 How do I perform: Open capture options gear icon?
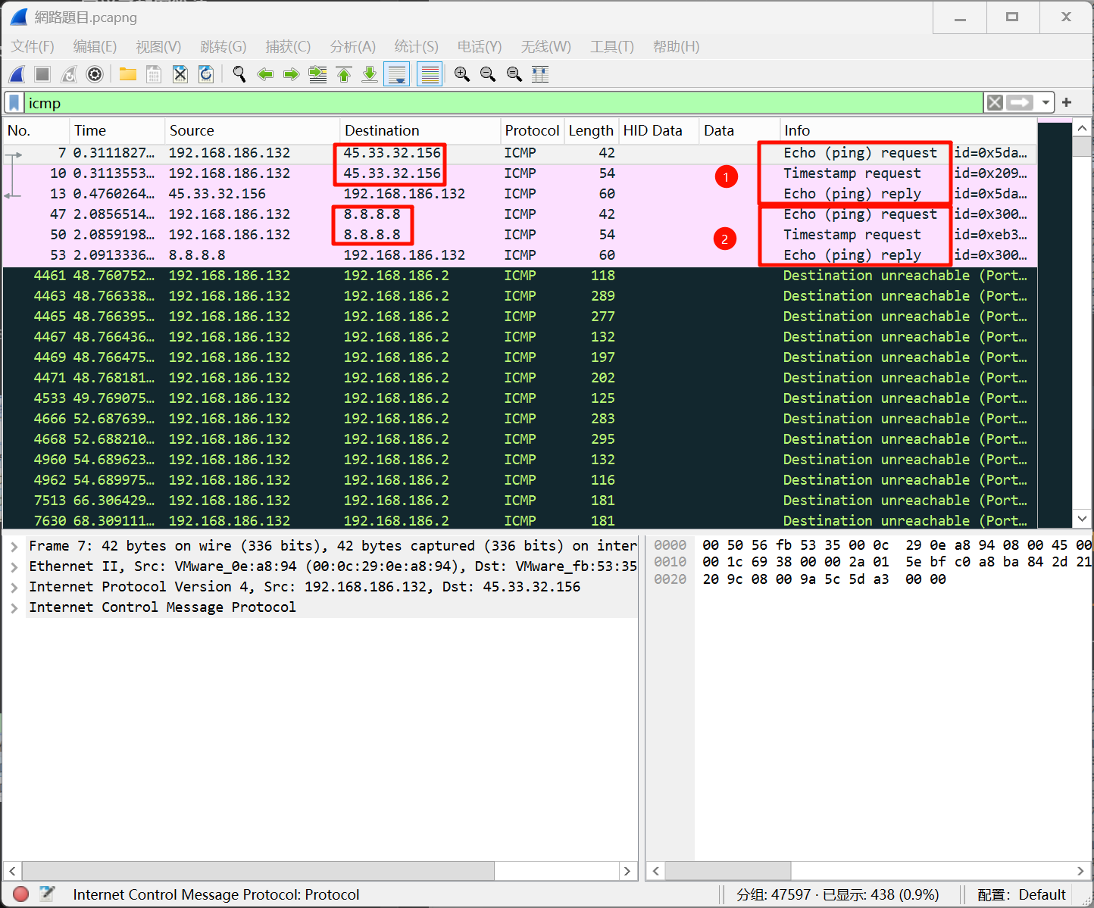(95, 74)
